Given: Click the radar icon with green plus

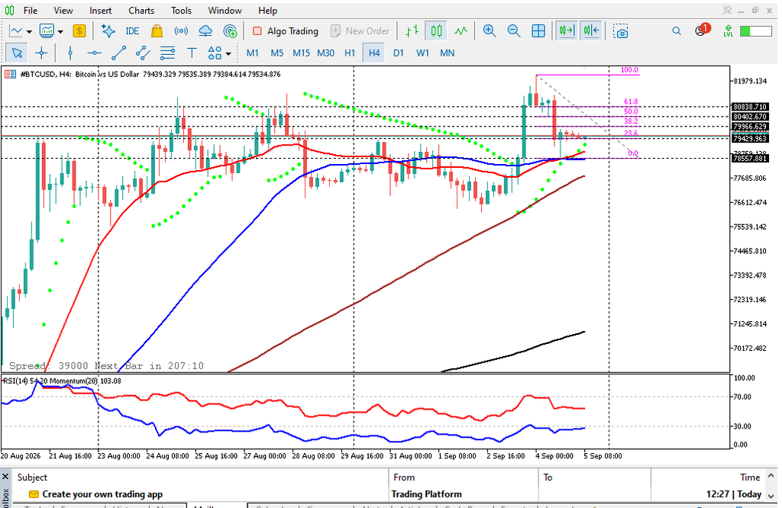Looking at the screenshot, I should click(230, 31).
